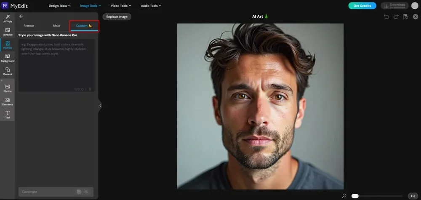Go back using the left arrow
Image resolution: width=421 pixels, height=200 pixels.
pyautogui.click(x=21, y=16)
